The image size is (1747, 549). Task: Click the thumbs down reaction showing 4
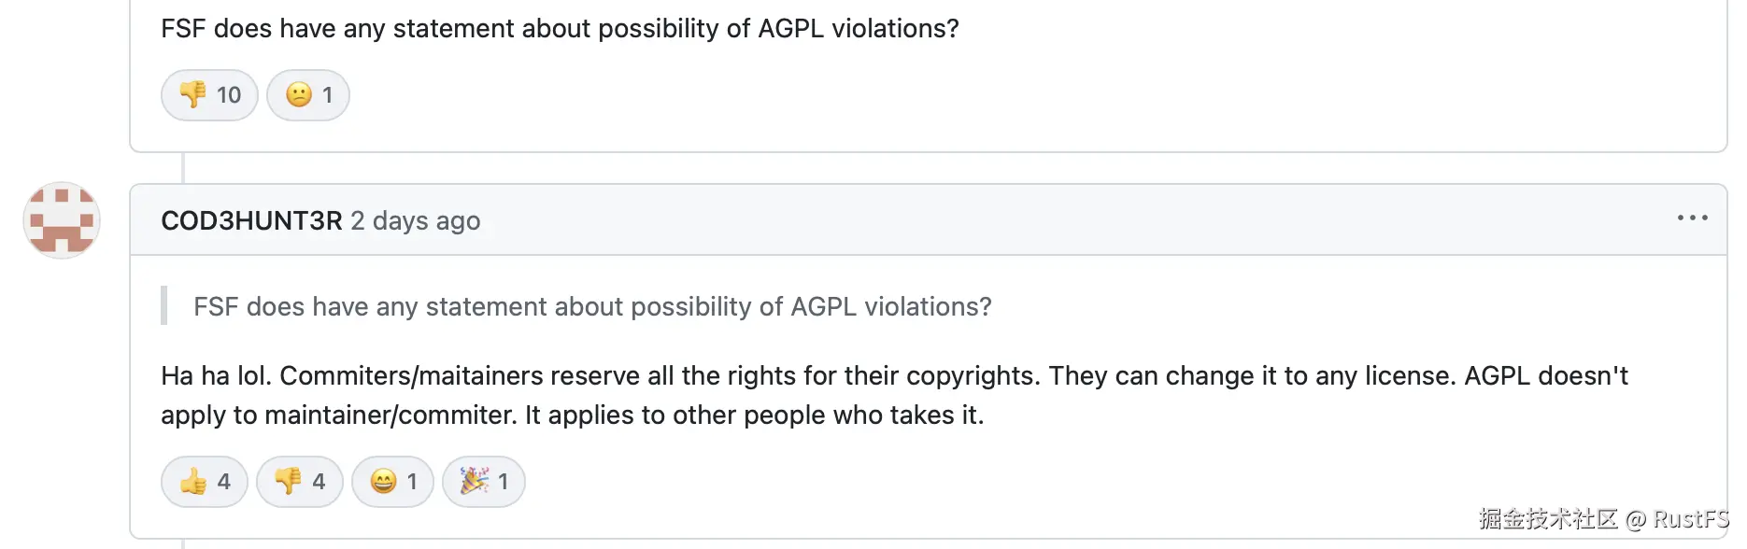click(299, 481)
